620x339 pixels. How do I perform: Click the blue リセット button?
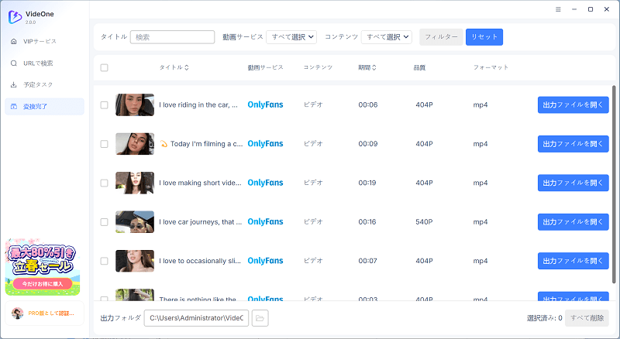[x=484, y=37]
